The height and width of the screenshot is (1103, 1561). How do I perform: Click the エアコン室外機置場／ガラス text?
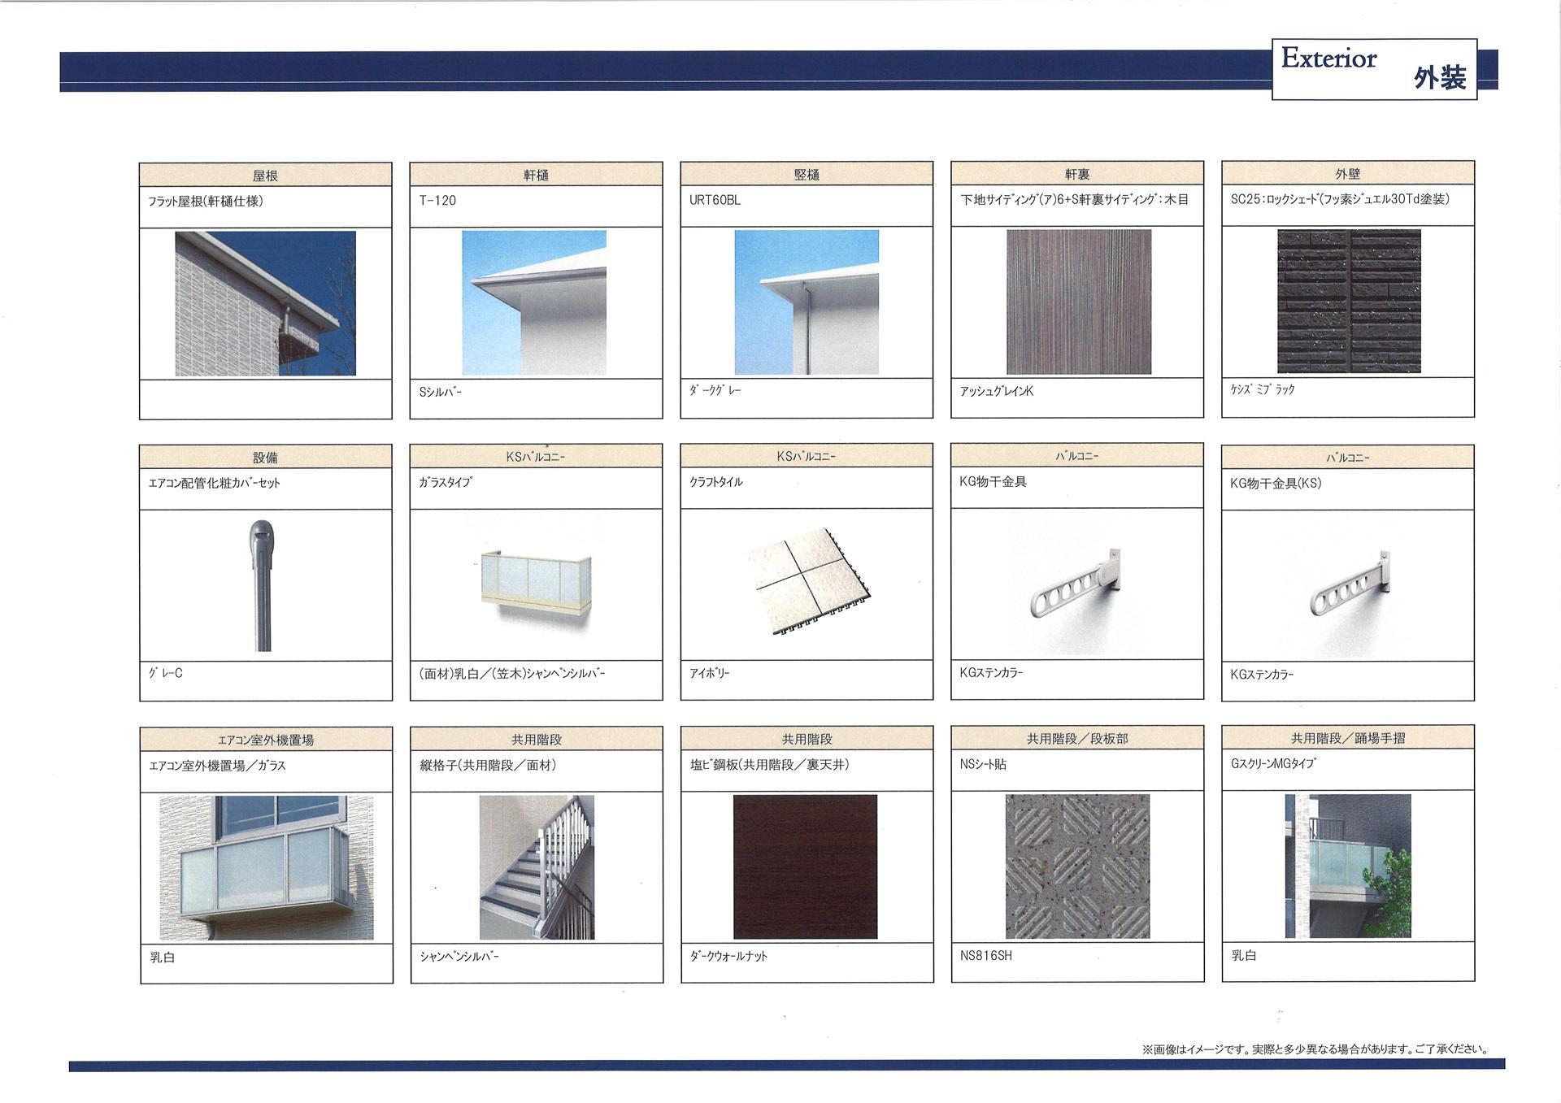[x=217, y=766]
